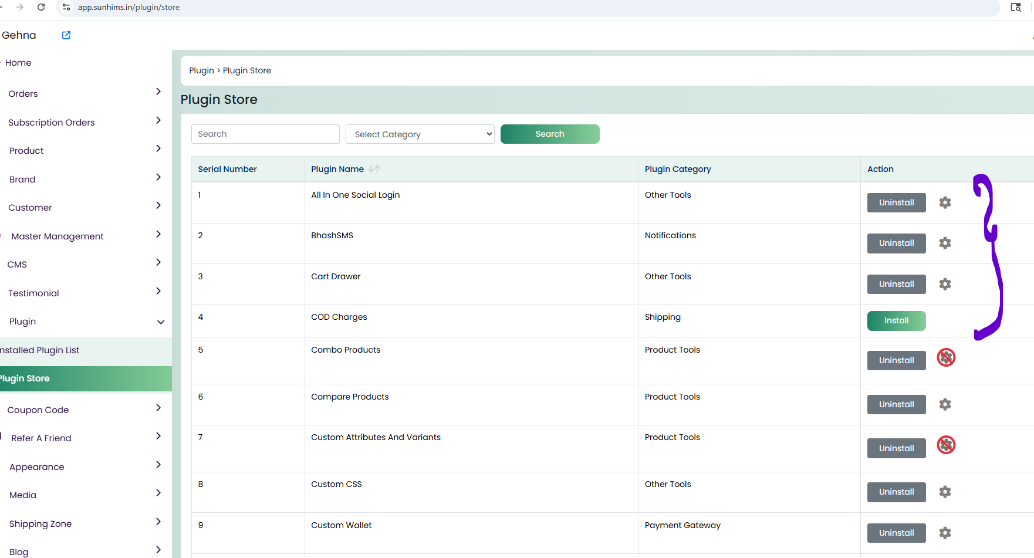The height and width of the screenshot is (558, 1034).
Task: Select Payment Gateway category cell text
Action: click(x=682, y=525)
